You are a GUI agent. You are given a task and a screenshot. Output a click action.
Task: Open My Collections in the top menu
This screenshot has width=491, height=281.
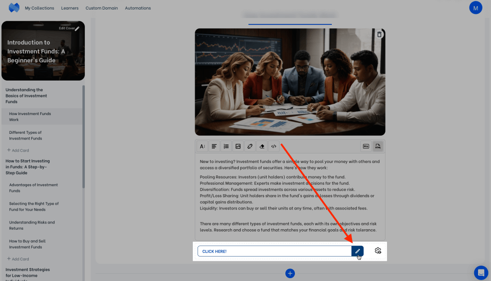39,8
